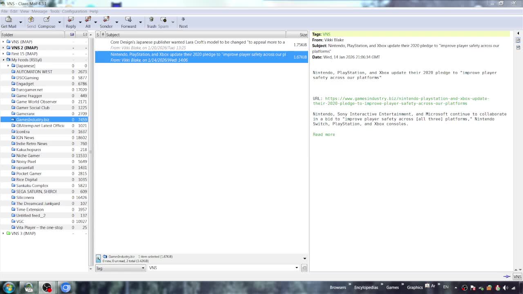This screenshot has height=294, width=523.
Task: Sort message list by Size column
Action: (x=303, y=35)
